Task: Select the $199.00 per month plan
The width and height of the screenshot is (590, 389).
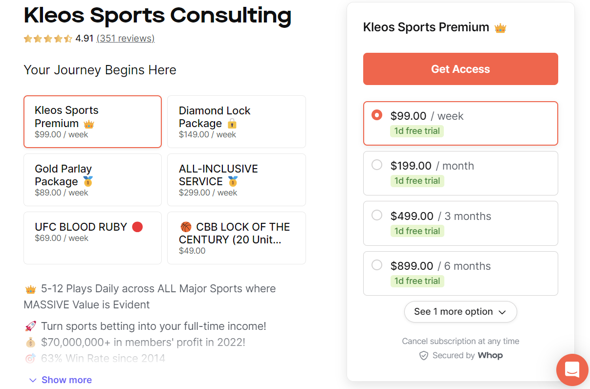Action: [460, 173]
